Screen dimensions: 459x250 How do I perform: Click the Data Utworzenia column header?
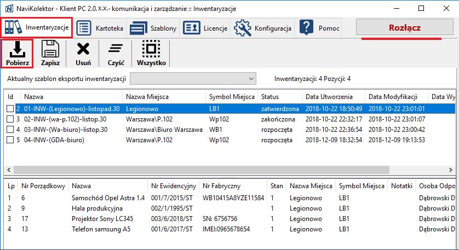(x=334, y=96)
